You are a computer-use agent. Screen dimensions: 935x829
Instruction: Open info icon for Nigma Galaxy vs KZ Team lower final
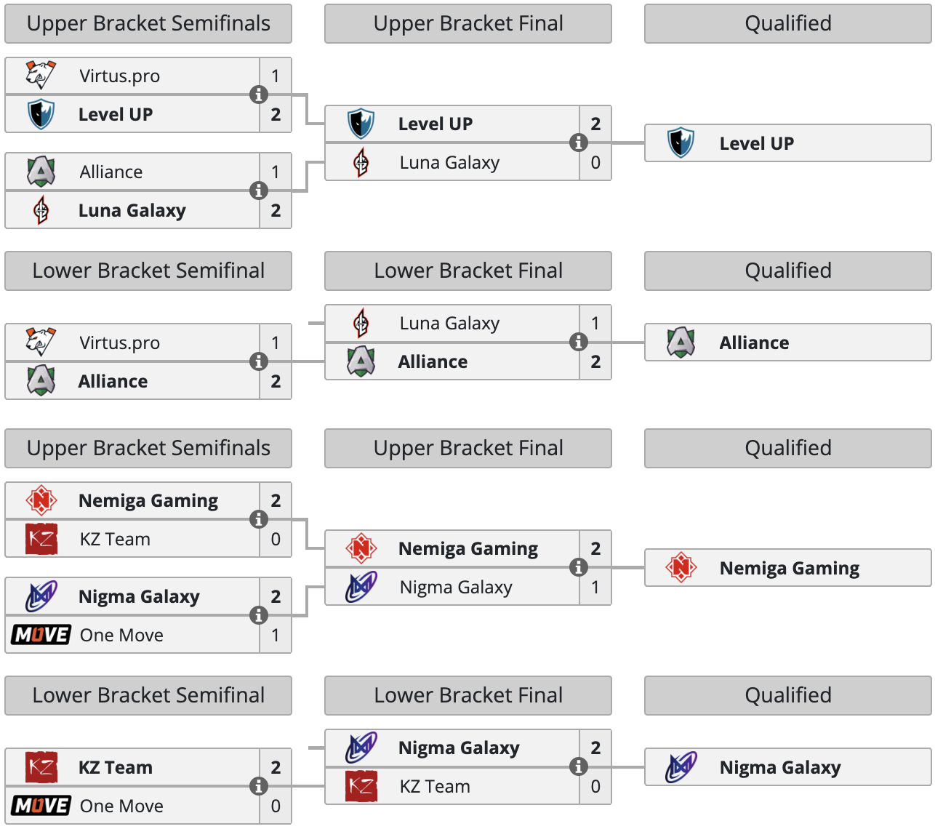click(x=579, y=766)
